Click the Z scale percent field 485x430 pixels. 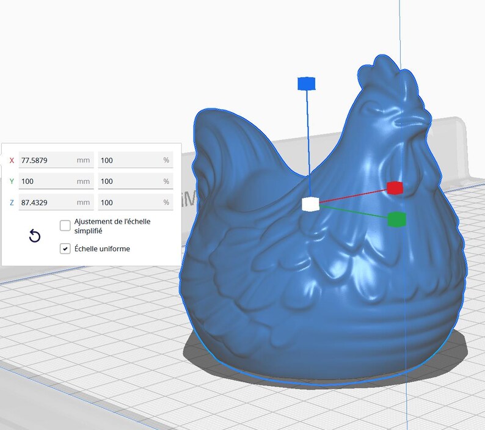point(136,202)
